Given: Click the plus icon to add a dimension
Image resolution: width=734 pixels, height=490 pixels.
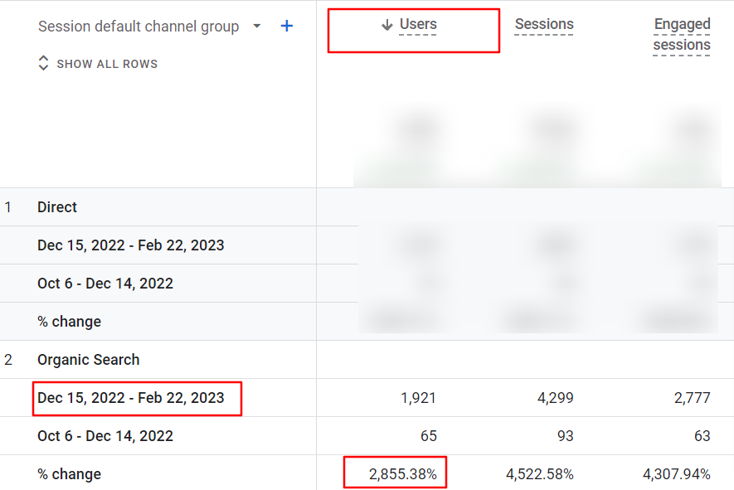Looking at the screenshot, I should click(x=287, y=27).
